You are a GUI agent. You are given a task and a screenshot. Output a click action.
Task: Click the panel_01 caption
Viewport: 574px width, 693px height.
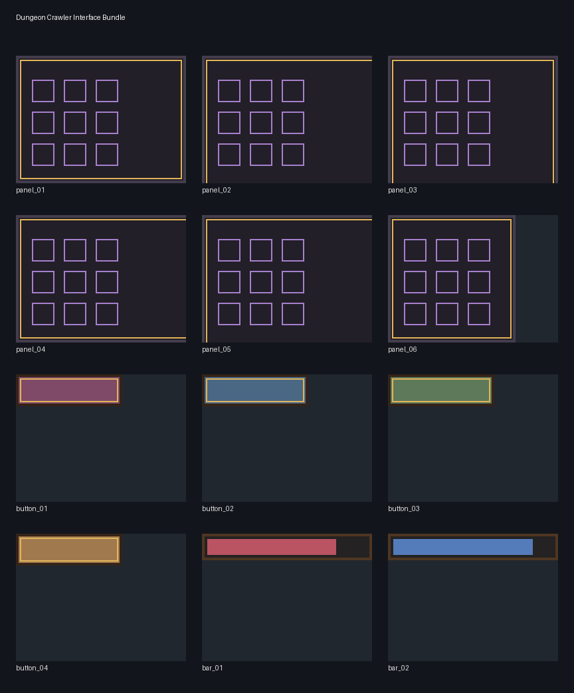(31, 190)
